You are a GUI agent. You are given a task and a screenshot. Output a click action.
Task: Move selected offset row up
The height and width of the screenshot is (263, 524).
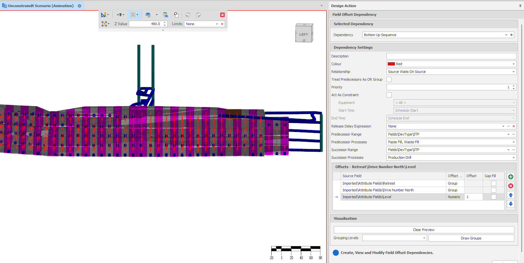click(510, 195)
